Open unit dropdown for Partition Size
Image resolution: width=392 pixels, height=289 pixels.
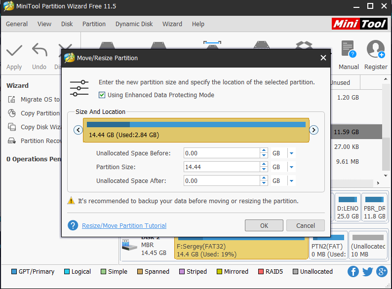click(x=291, y=167)
